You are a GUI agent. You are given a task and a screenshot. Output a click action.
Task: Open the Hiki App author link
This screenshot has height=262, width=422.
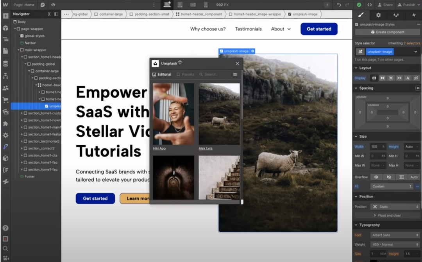(159, 148)
